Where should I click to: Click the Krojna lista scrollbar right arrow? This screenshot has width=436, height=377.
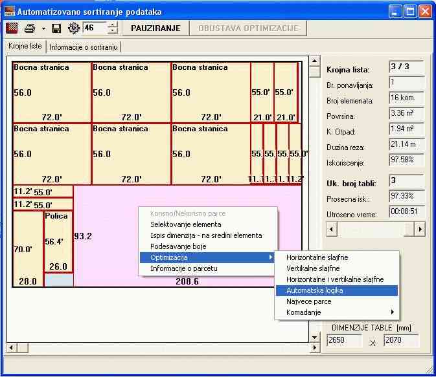pyautogui.click(x=420, y=229)
